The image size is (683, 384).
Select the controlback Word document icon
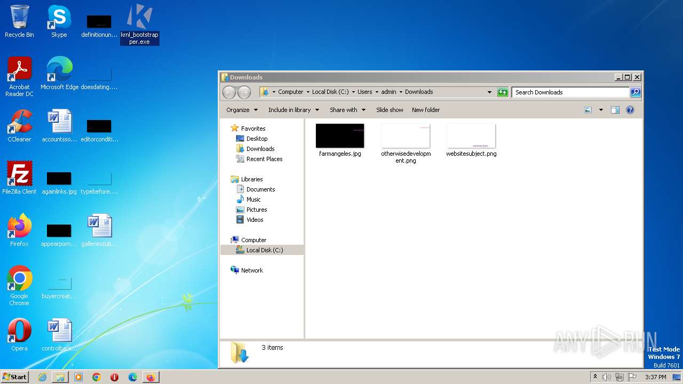pyautogui.click(x=59, y=335)
